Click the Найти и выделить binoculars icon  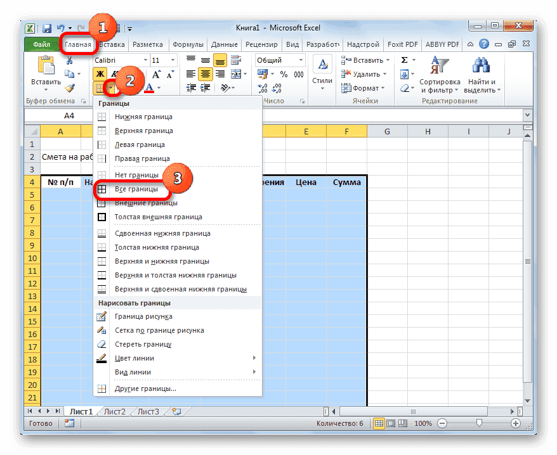(480, 64)
